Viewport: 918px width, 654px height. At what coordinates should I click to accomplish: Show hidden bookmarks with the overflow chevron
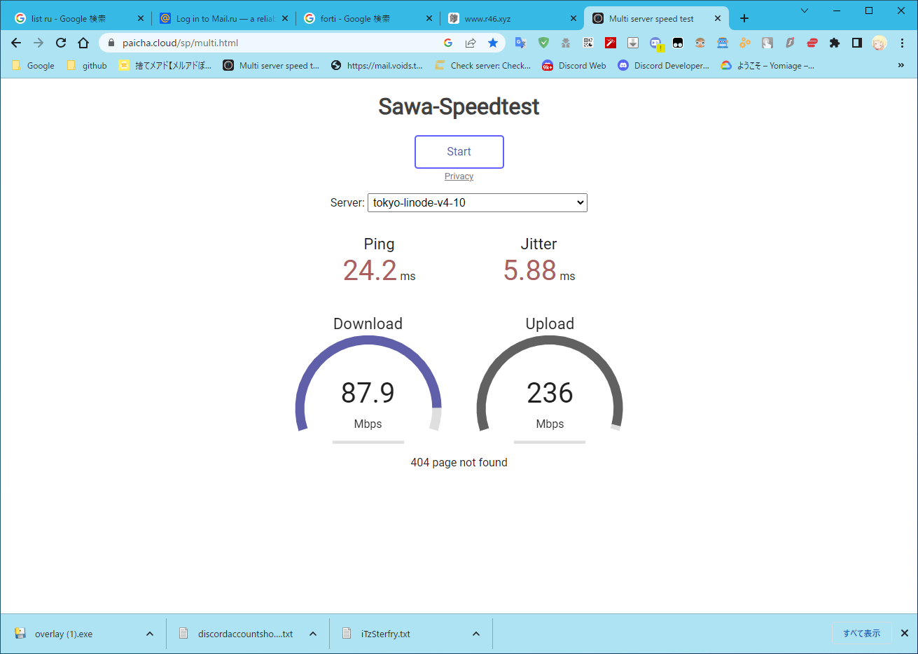(x=900, y=65)
